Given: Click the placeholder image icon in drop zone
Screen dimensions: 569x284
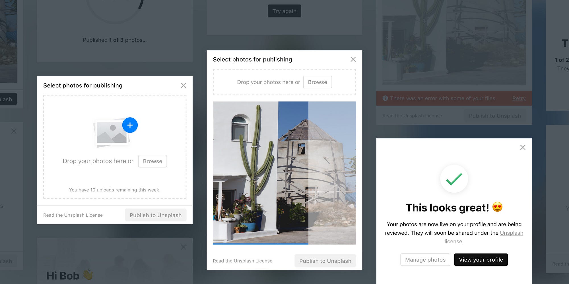Looking at the screenshot, I should pyautogui.click(x=112, y=133).
